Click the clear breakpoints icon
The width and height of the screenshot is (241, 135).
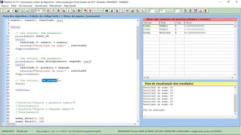point(58,11)
